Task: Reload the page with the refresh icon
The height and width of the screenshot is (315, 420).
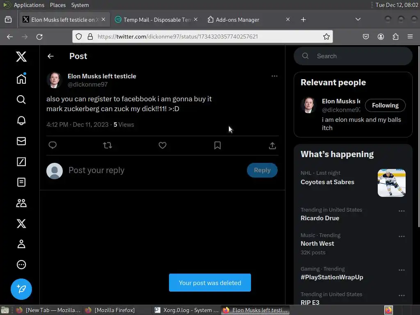Action: coord(39,37)
